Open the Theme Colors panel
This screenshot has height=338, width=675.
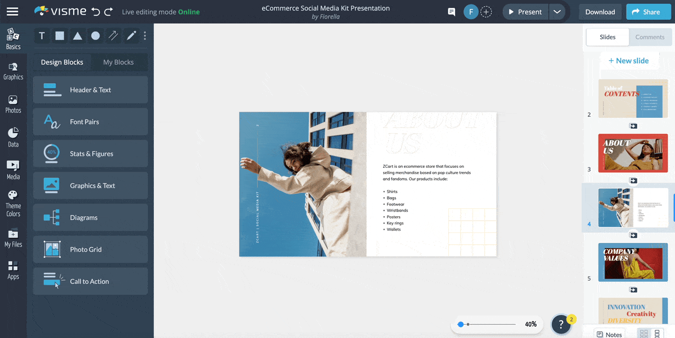(13, 200)
